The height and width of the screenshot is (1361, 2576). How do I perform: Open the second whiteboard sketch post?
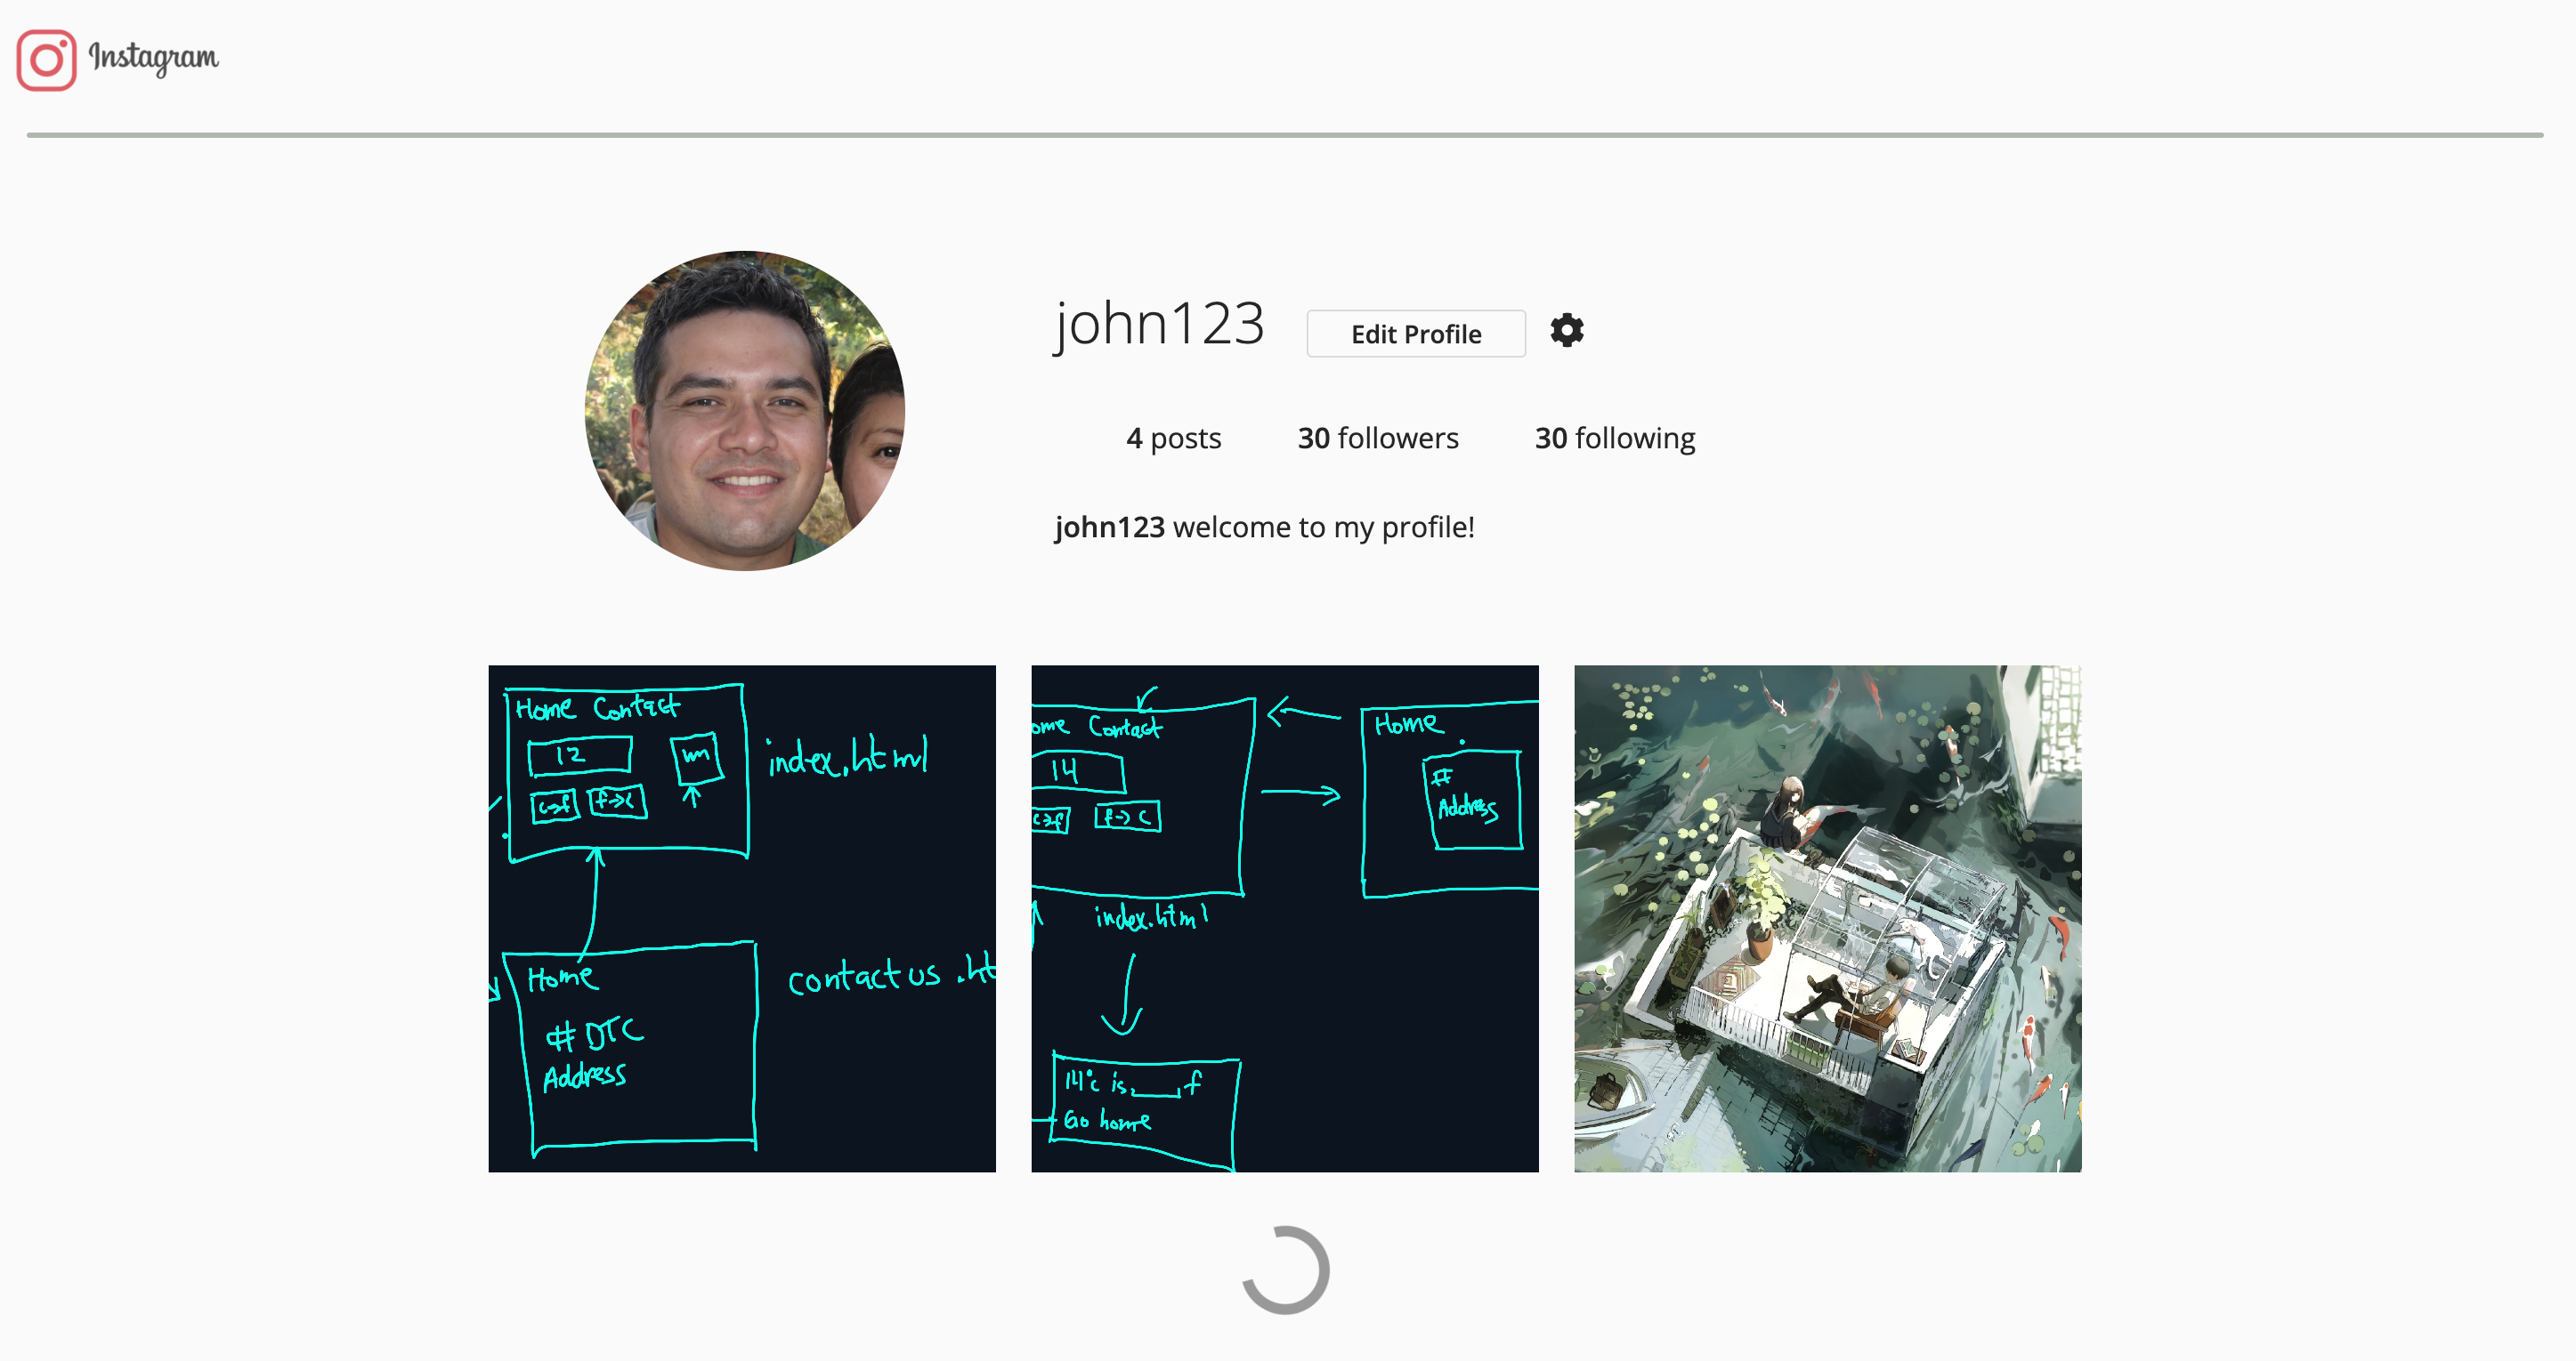click(1285, 919)
